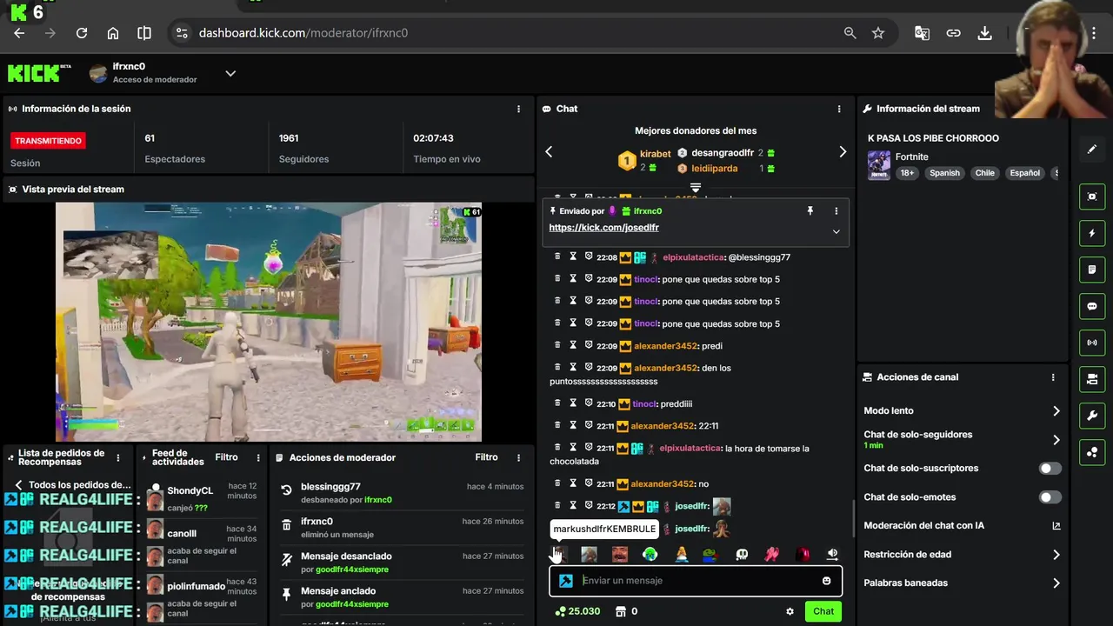
Task: Reload the browser page
Action: [x=82, y=33]
